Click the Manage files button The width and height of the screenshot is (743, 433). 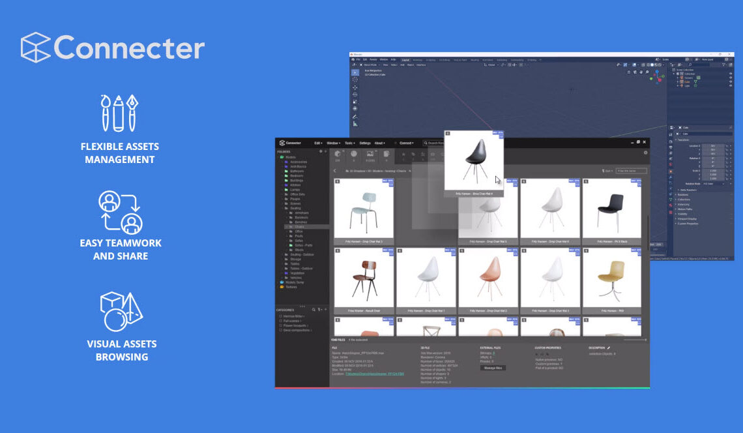492,368
